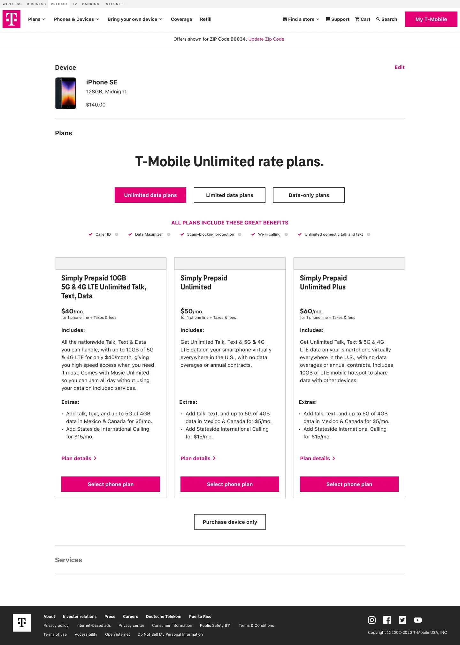Expand the Plans dropdown menu
This screenshot has width=460, height=645.
37,19
